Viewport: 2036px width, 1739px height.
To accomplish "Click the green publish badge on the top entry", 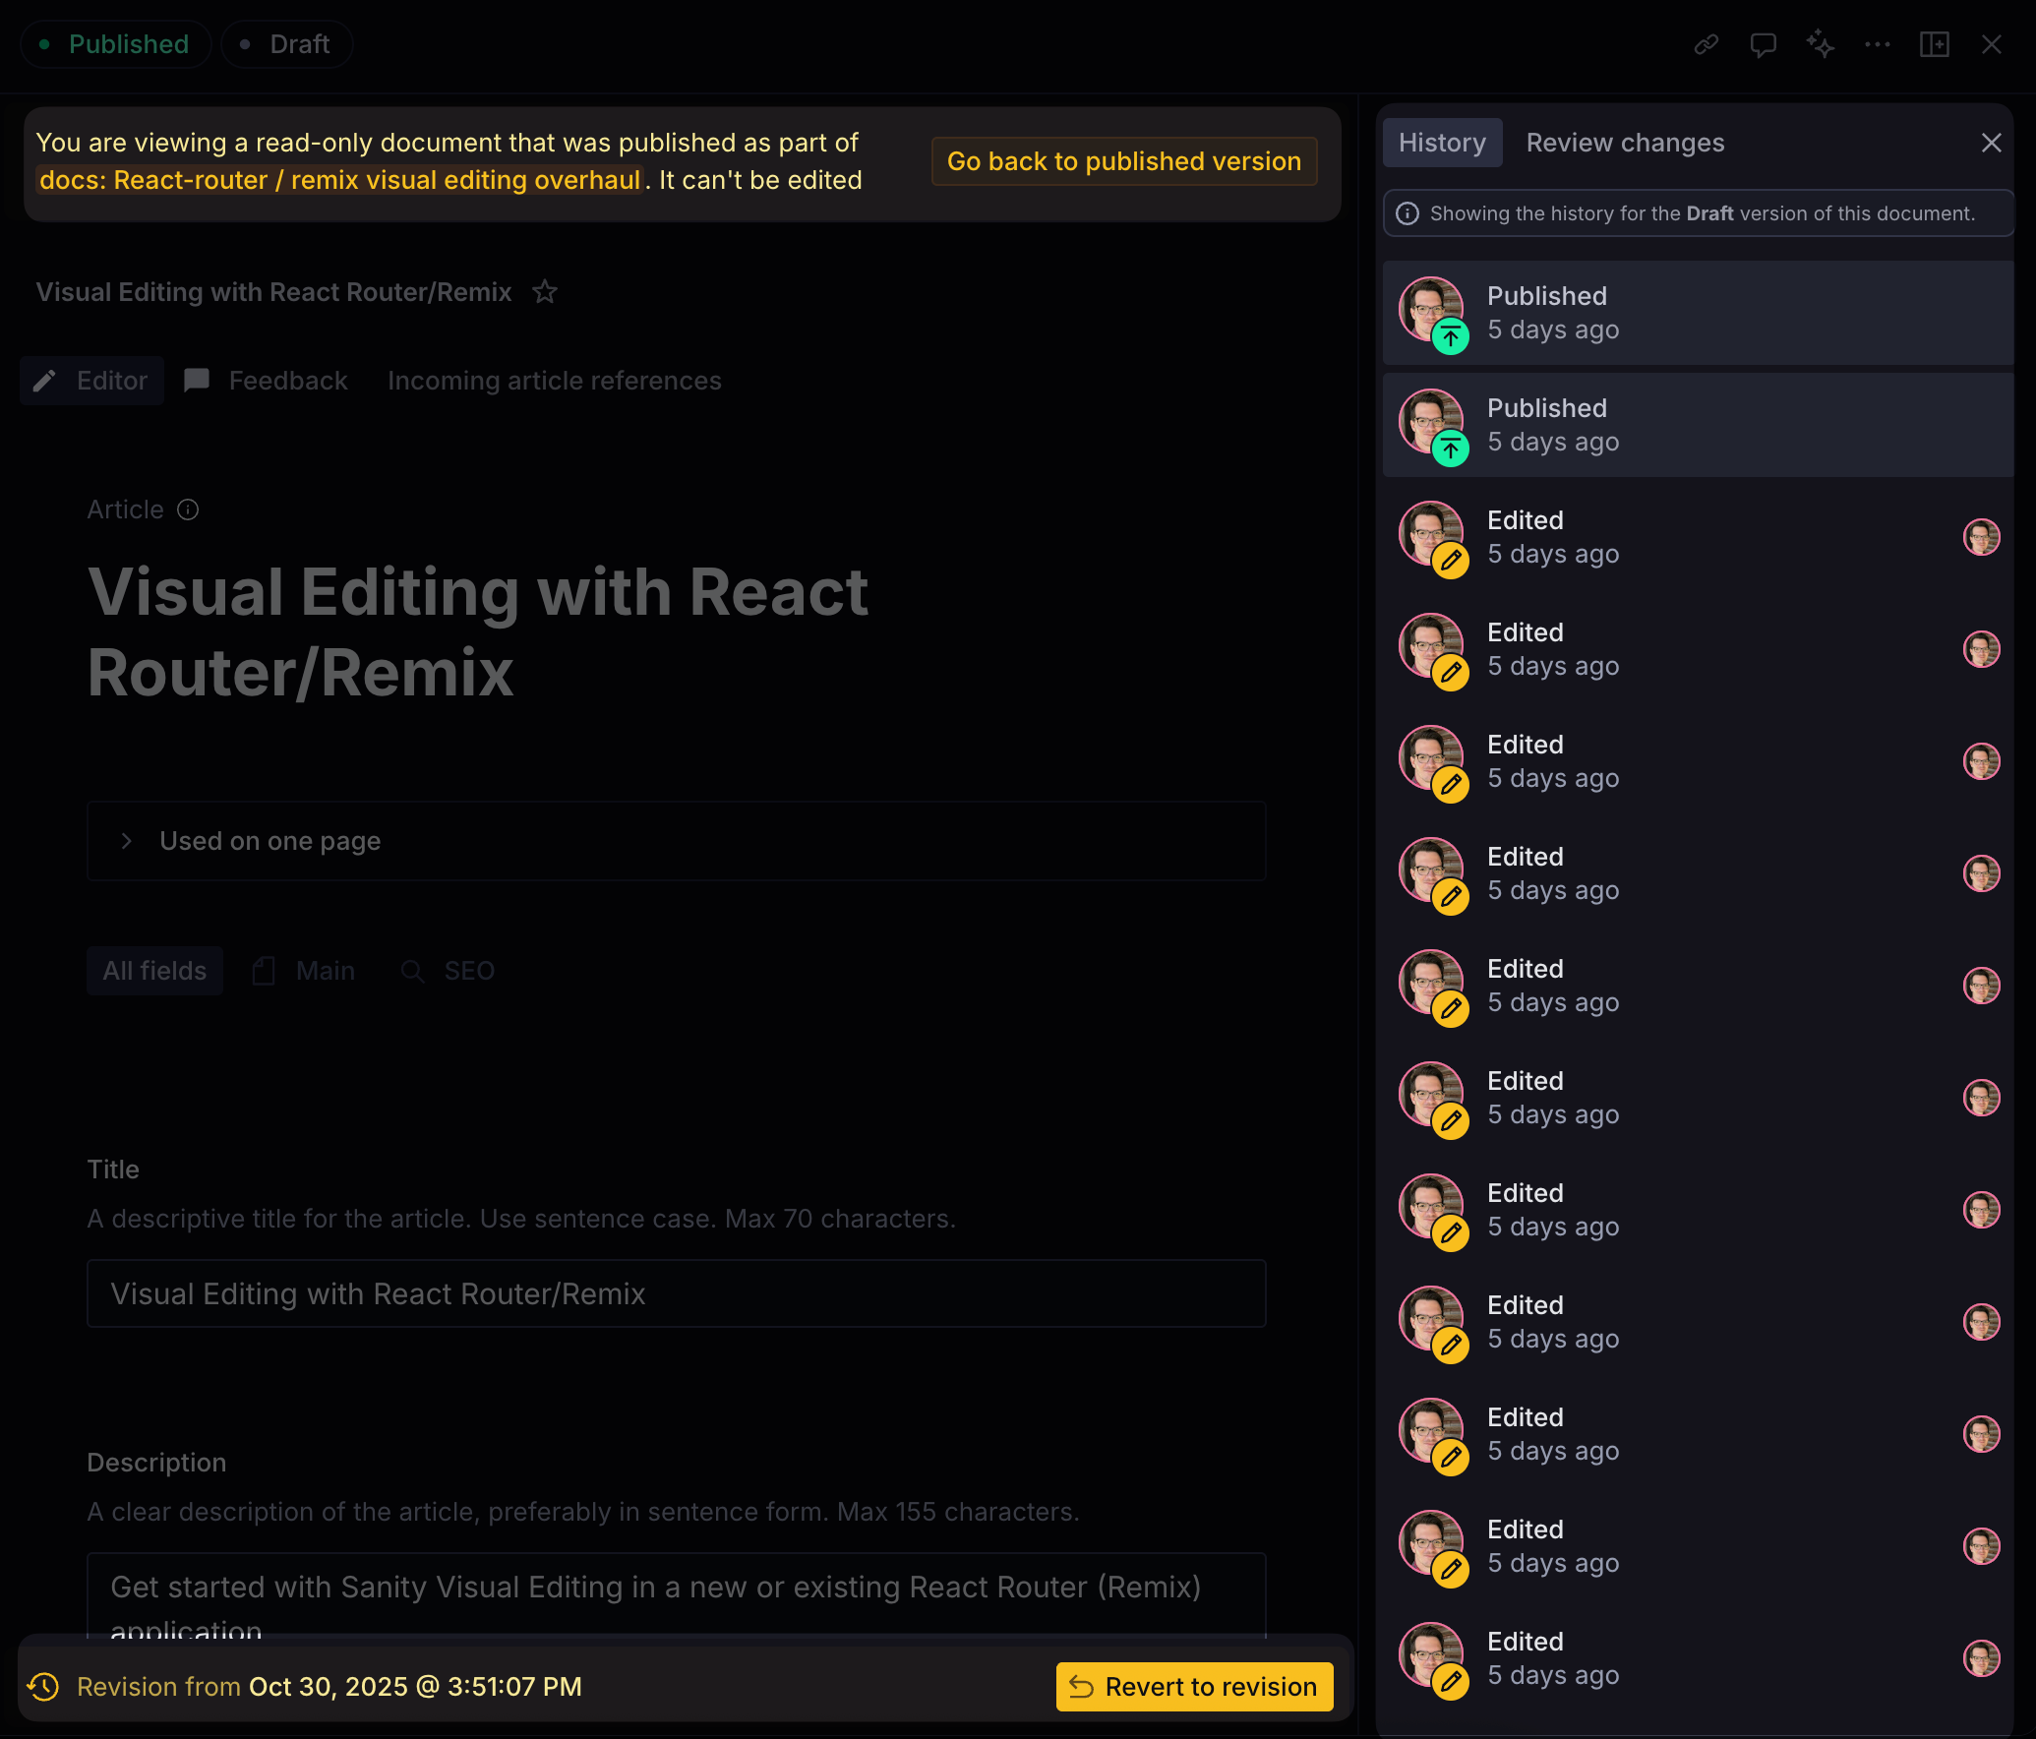I will tap(1451, 336).
